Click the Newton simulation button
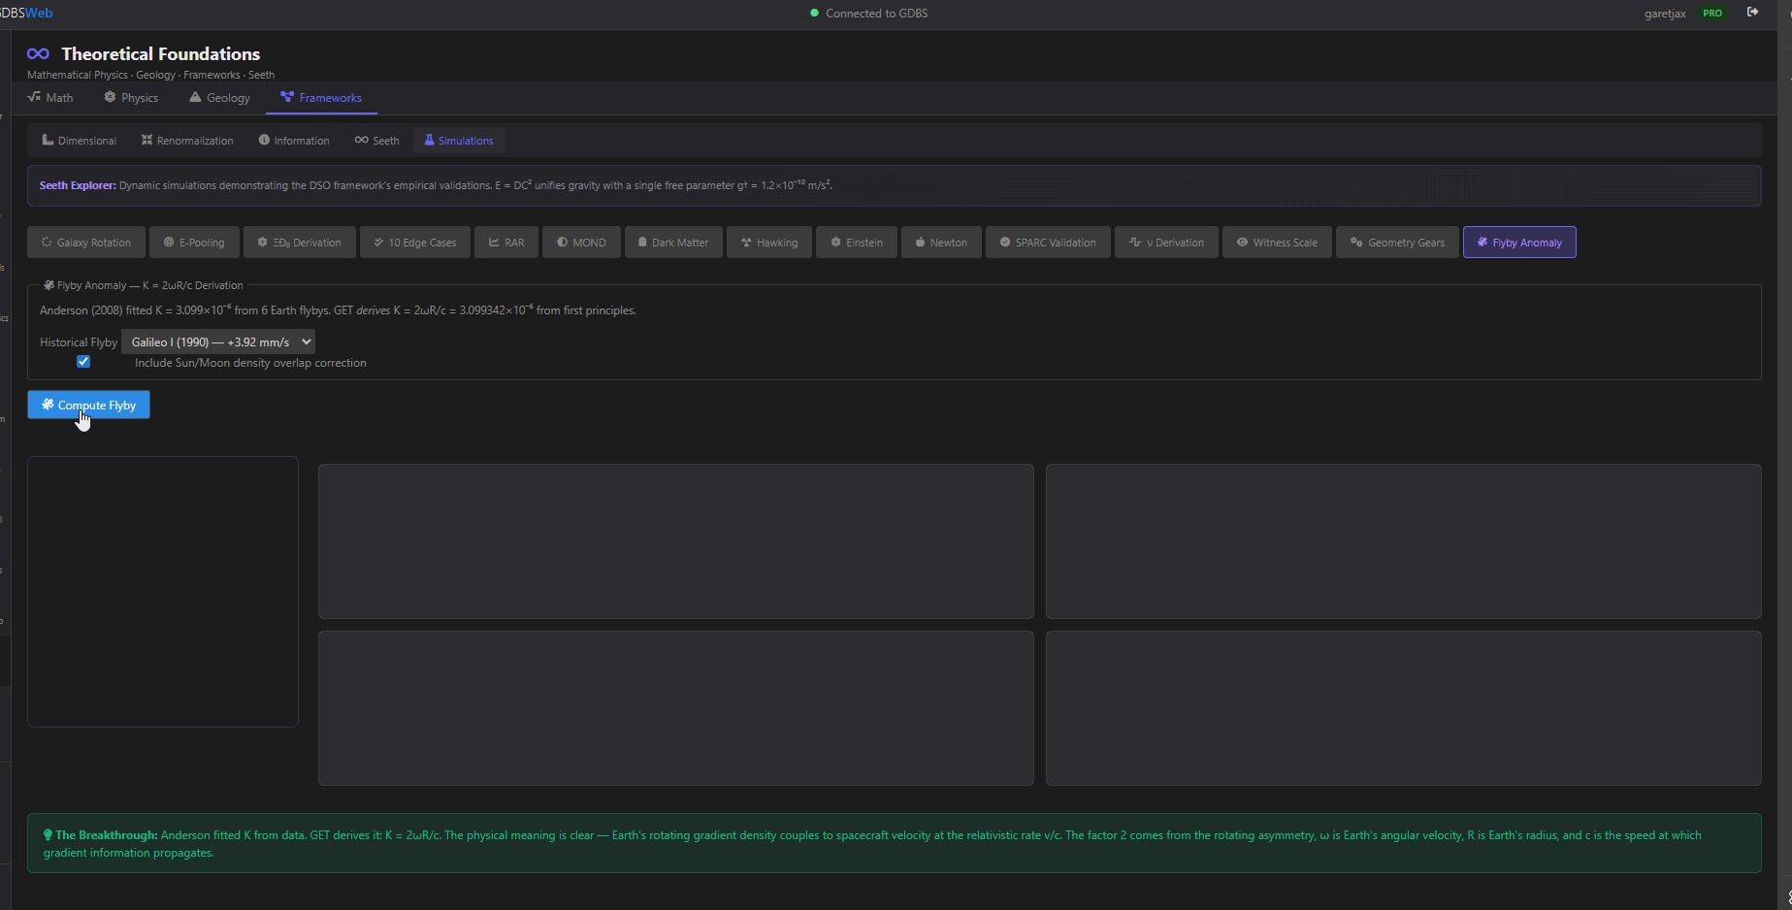The image size is (1792, 910). [x=940, y=243]
